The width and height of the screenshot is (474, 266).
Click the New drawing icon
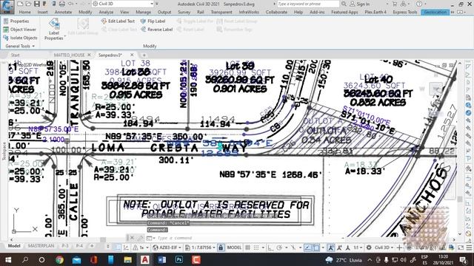click(x=20, y=4)
